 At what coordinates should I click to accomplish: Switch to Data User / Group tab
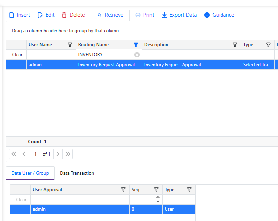point(30,173)
